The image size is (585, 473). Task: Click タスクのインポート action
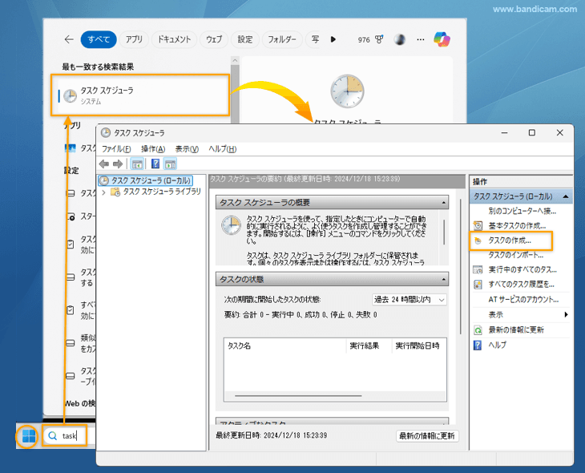click(515, 255)
